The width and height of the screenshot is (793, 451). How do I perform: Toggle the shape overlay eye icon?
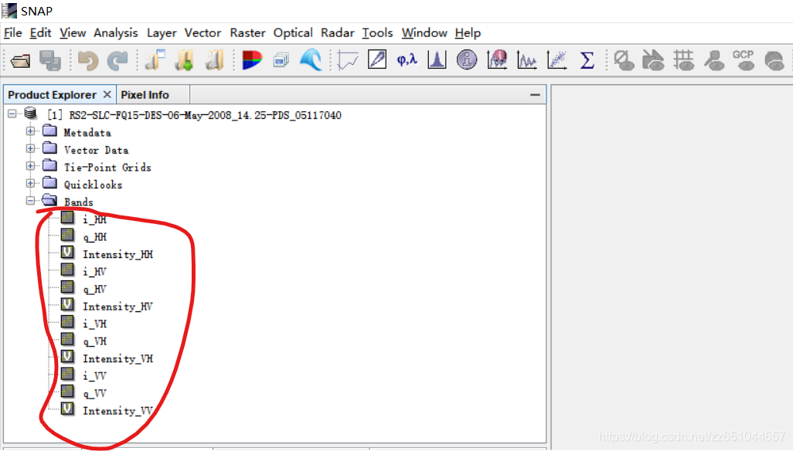coord(653,60)
